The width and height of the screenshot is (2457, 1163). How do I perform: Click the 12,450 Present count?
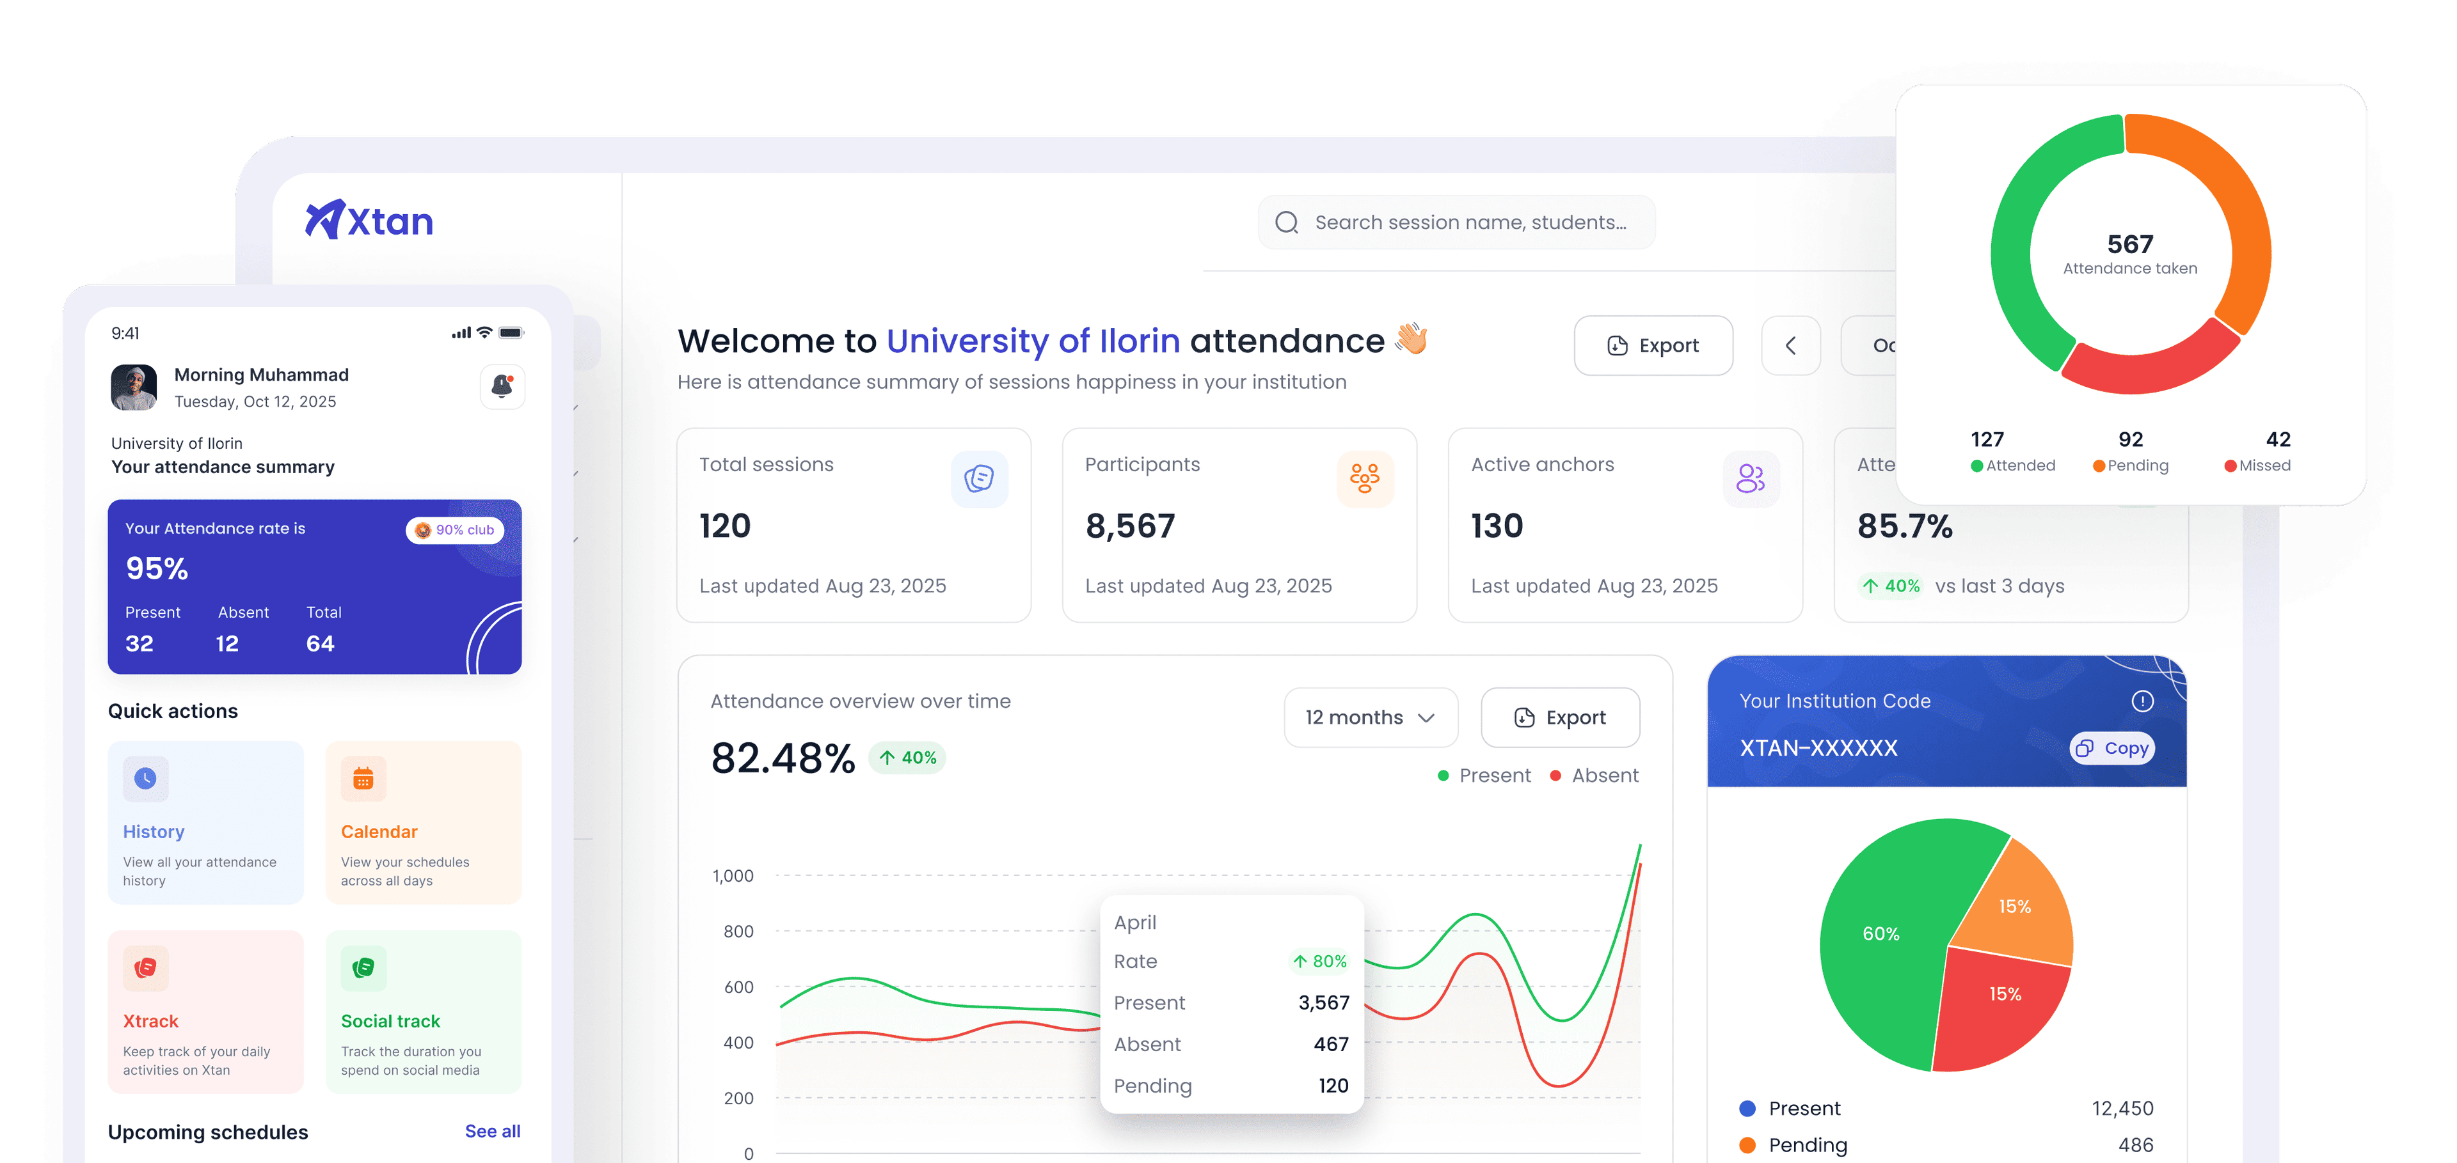(x=2122, y=1109)
